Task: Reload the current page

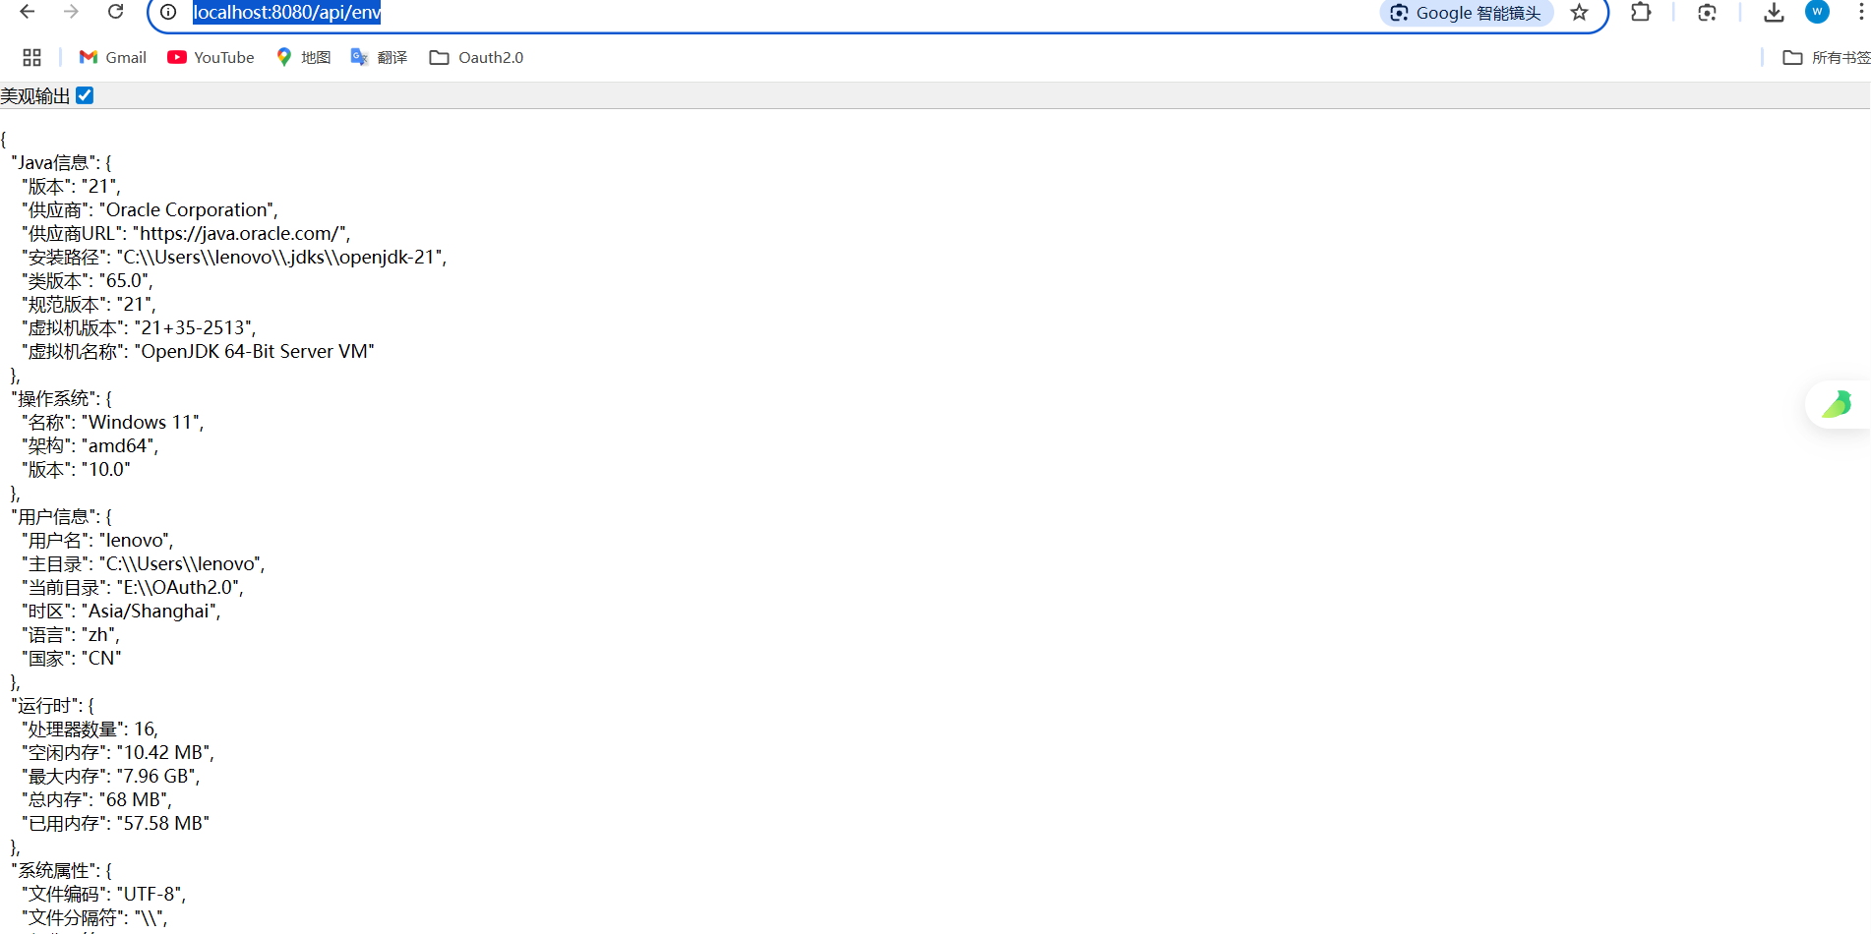Action: (115, 12)
